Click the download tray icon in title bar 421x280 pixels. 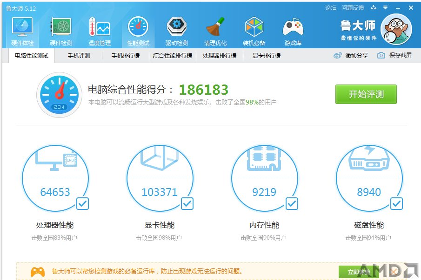click(x=374, y=7)
